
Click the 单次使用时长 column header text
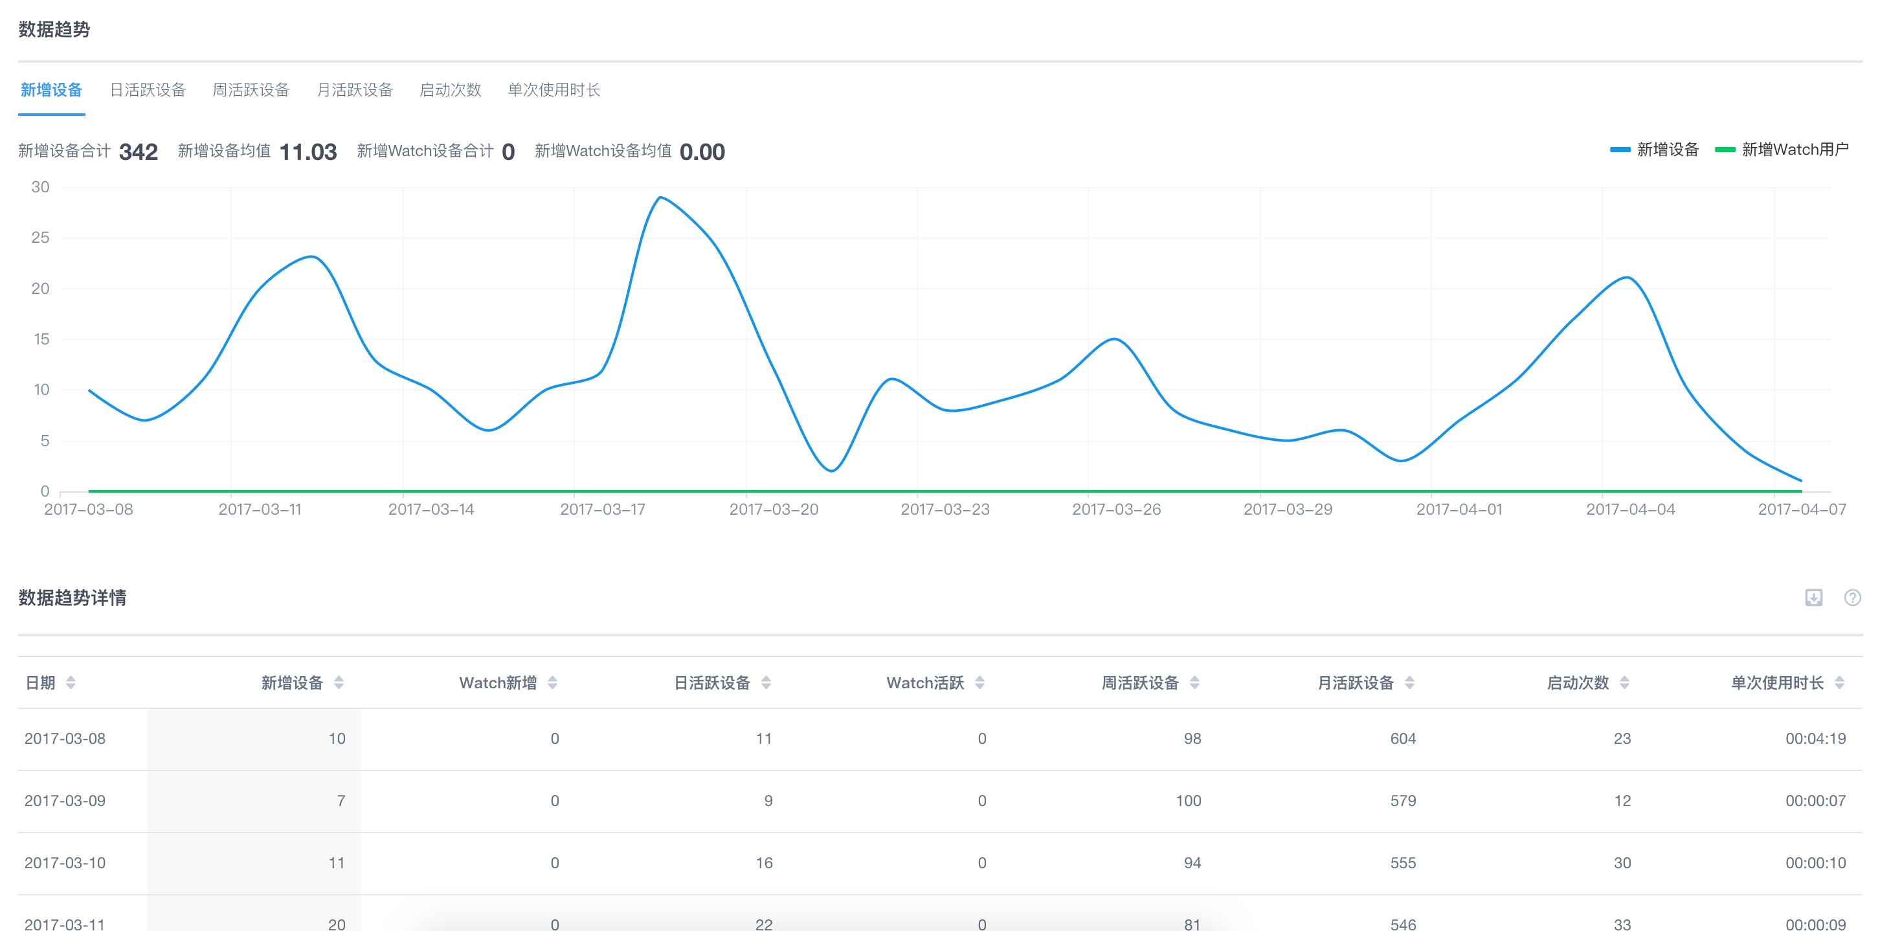pyautogui.click(x=1777, y=682)
